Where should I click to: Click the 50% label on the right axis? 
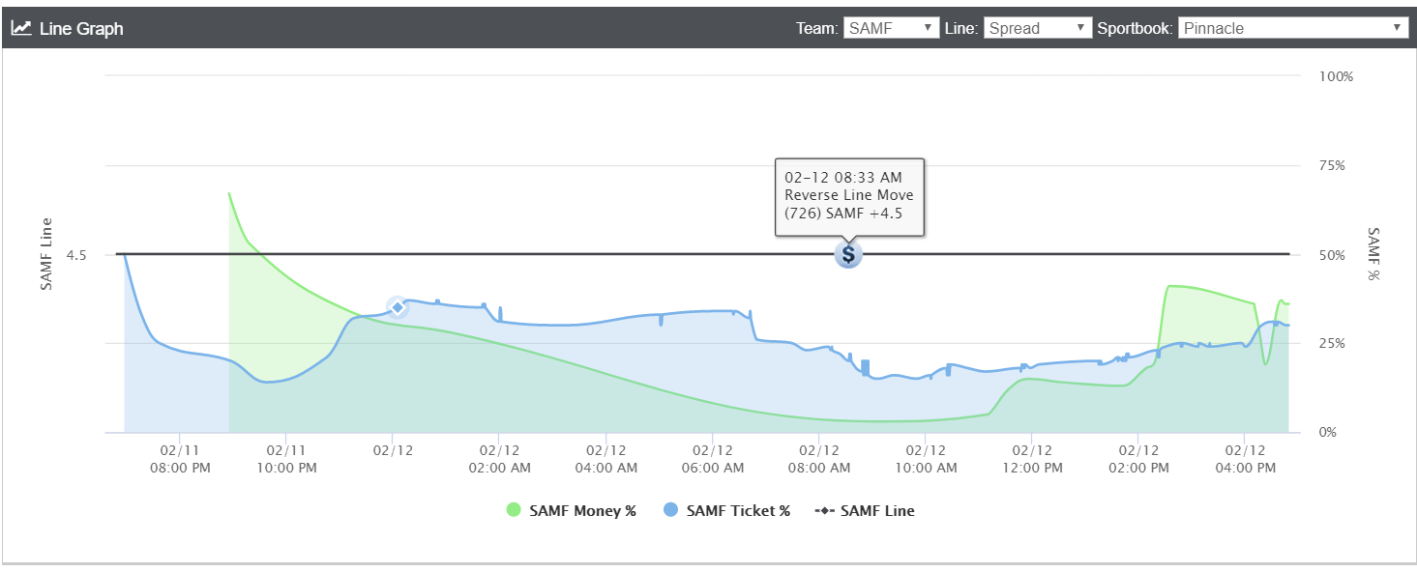point(1333,255)
